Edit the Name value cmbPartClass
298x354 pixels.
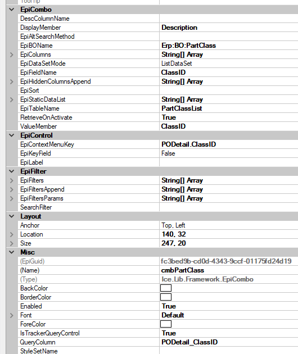pyautogui.click(x=229, y=270)
